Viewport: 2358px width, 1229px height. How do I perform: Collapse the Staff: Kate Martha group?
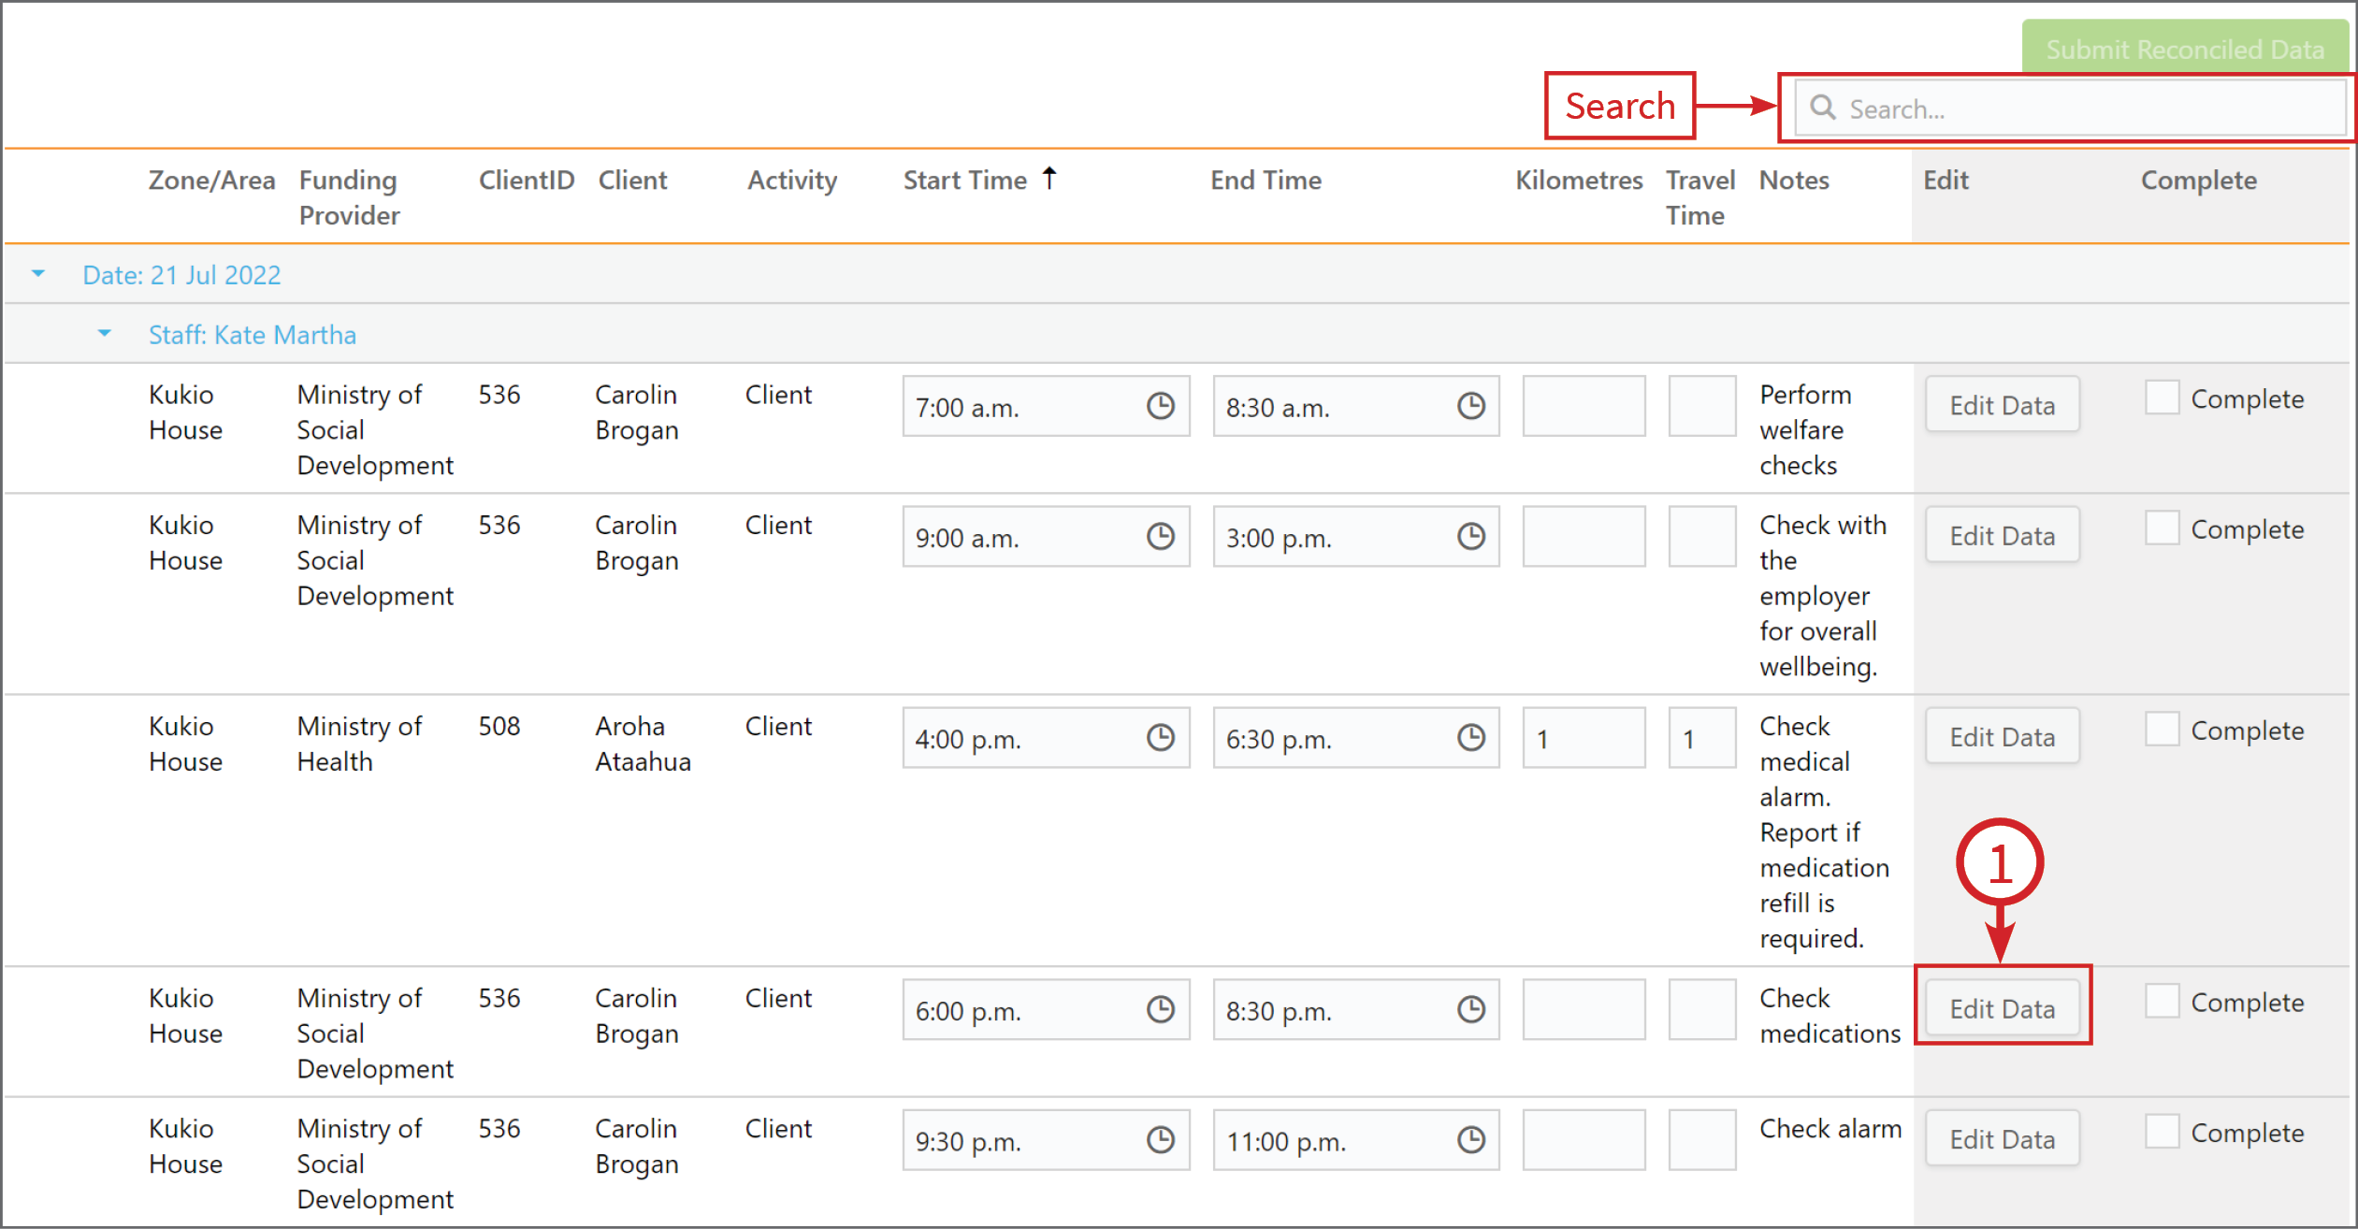105,334
